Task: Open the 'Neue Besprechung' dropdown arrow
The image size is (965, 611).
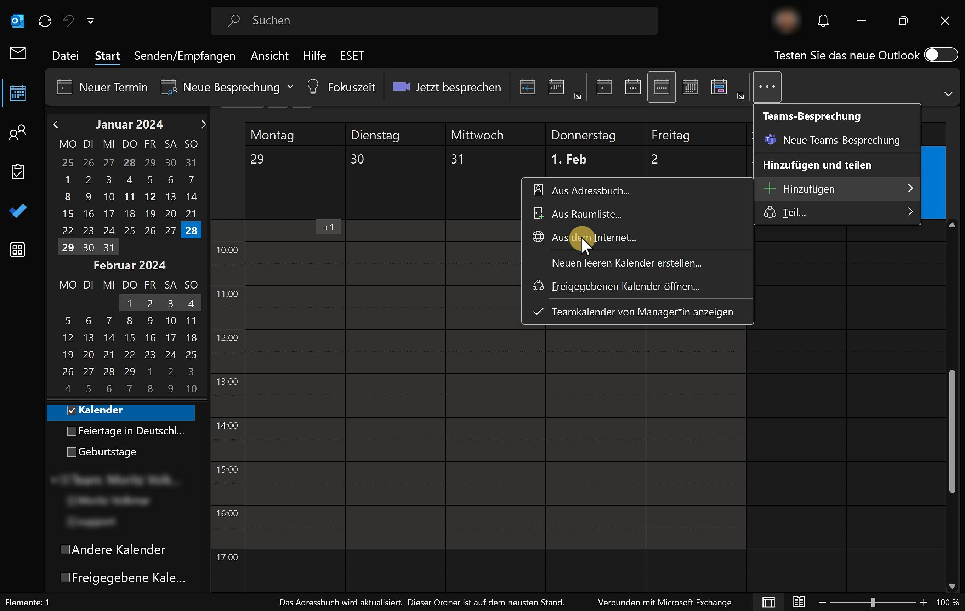Action: click(x=290, y=87)
